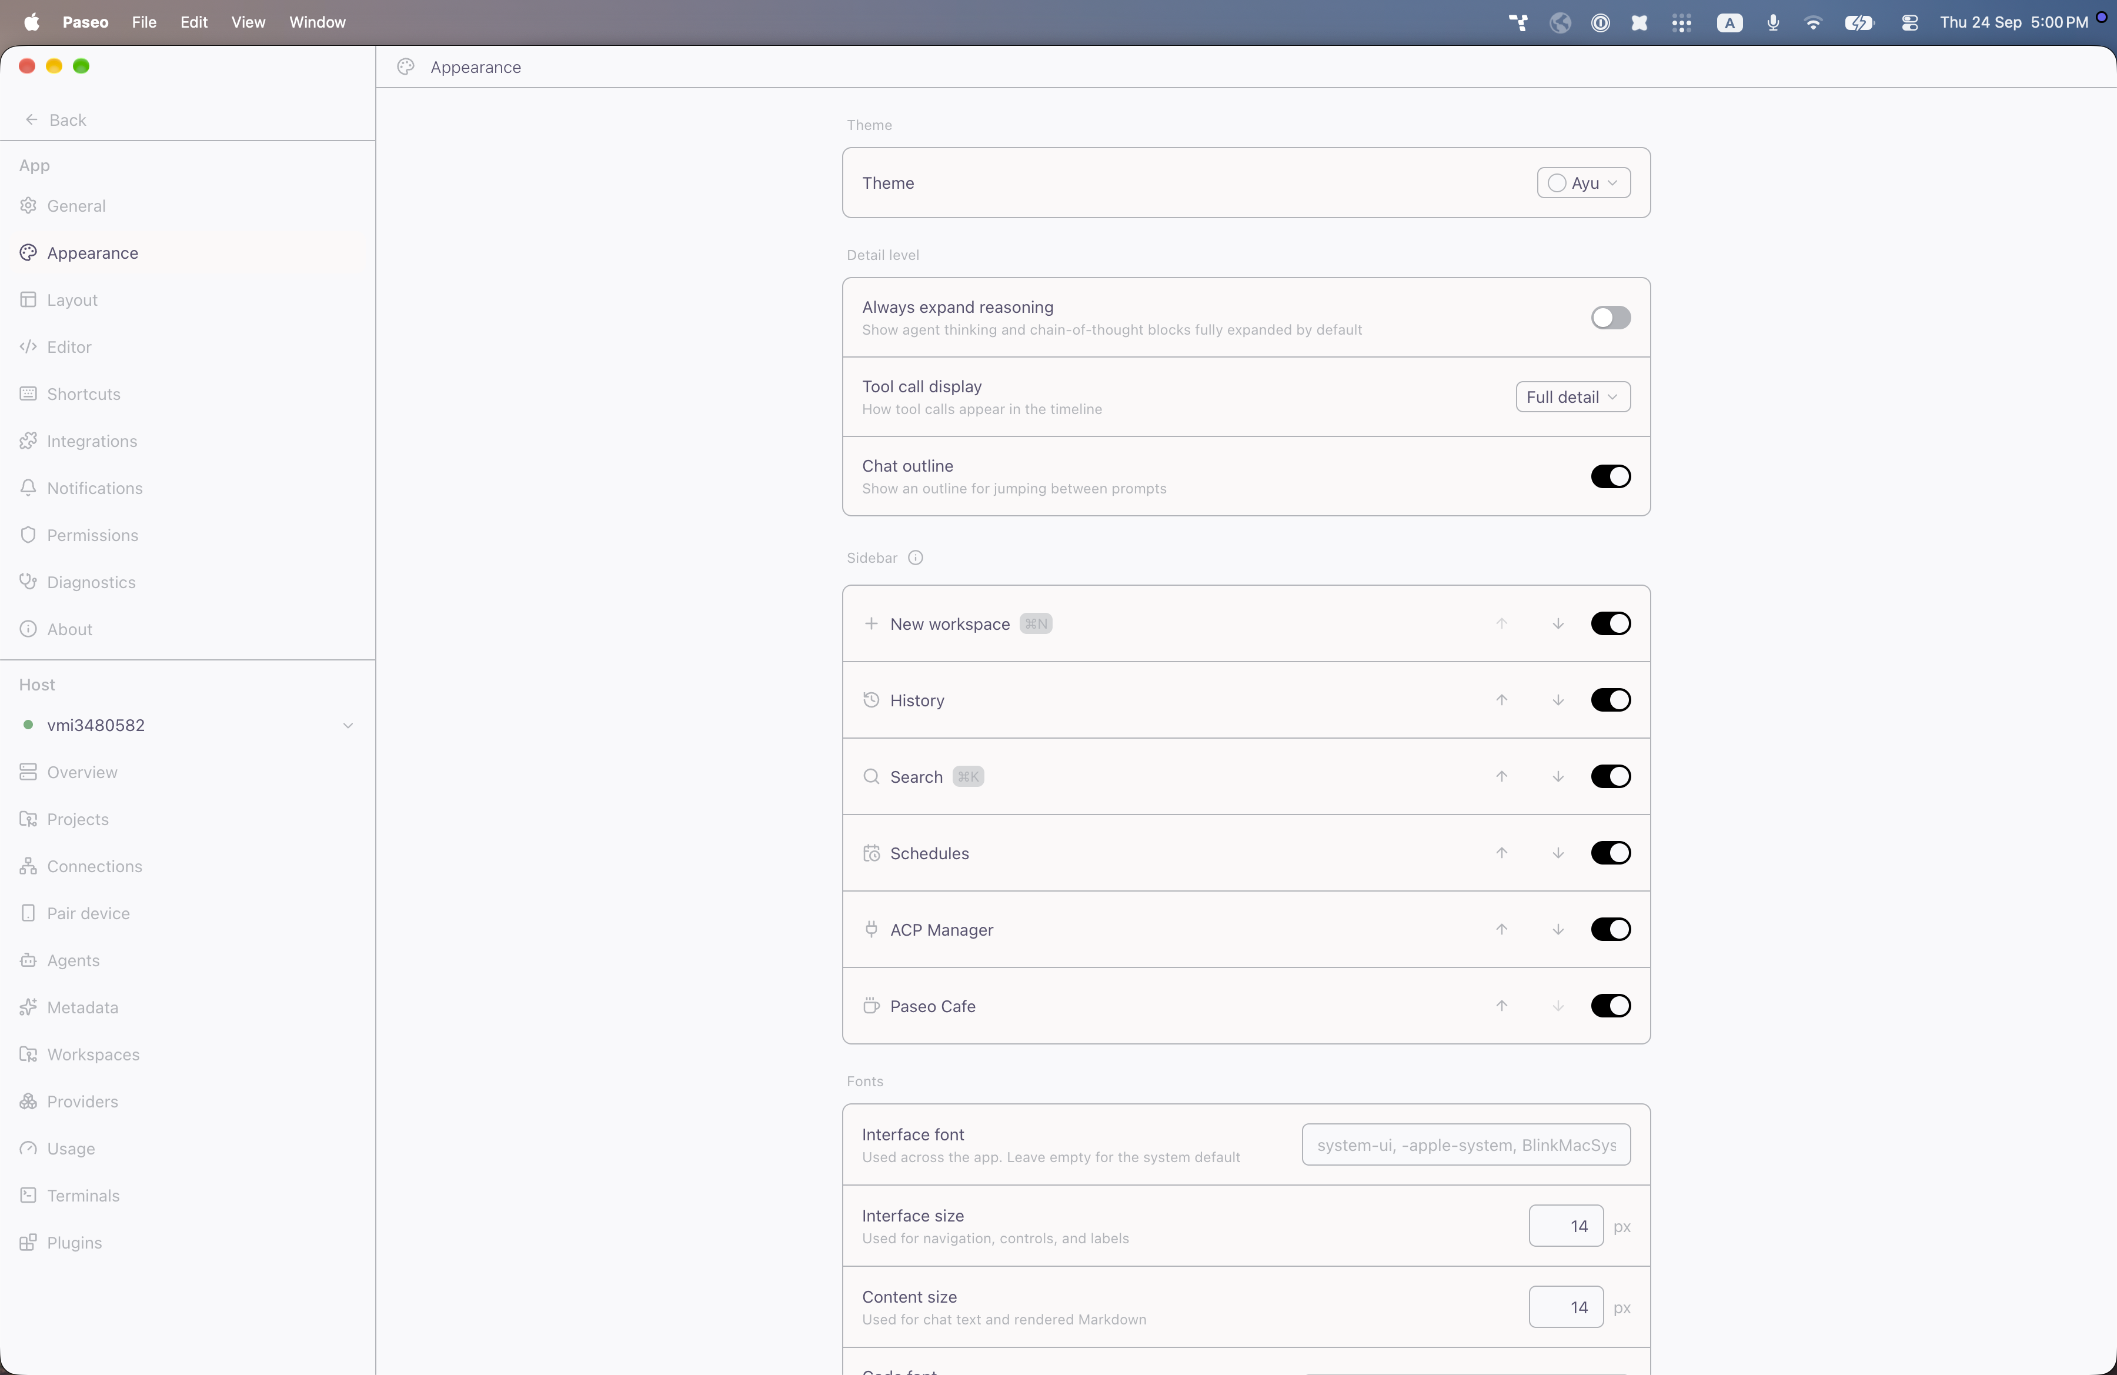The height and width of the screenshot is (1375, 2117).
Task: Open General settings gear icon
Action: [28, 205]
